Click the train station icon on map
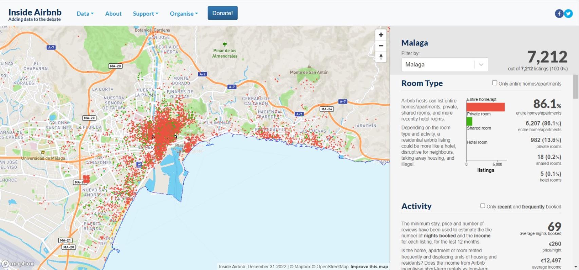This screenshot has height=270, width=579. coord(139,165)
